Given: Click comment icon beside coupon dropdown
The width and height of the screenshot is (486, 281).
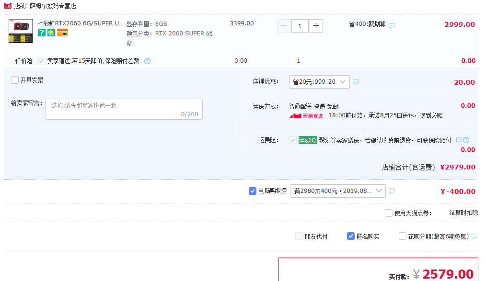Looking at the screenshot, I should (392, 191).
